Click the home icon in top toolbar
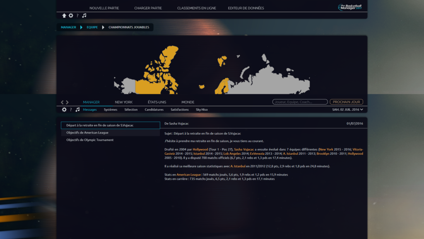This screenshot has width=424, height=239. [x=64, y=16]
